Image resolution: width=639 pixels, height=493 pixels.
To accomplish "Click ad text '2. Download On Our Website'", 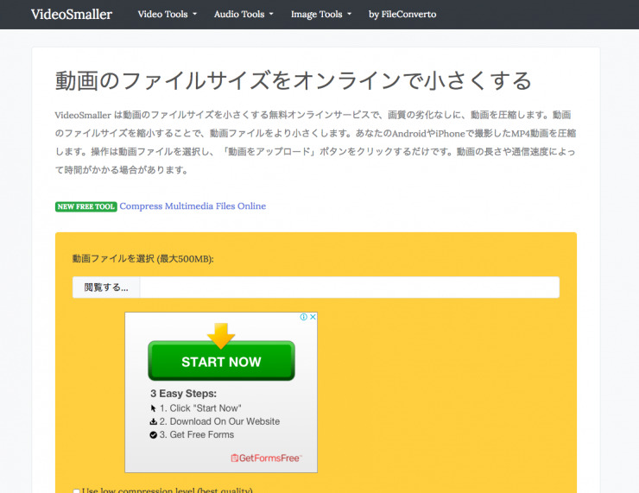I will coord(219,421).
